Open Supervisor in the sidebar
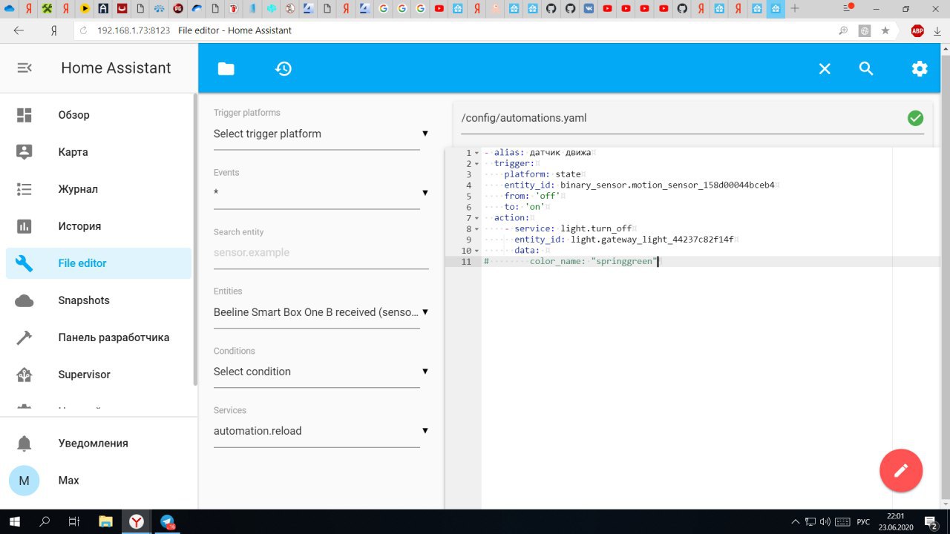Viewport: 950px width, 534px height. pos(99,375)
